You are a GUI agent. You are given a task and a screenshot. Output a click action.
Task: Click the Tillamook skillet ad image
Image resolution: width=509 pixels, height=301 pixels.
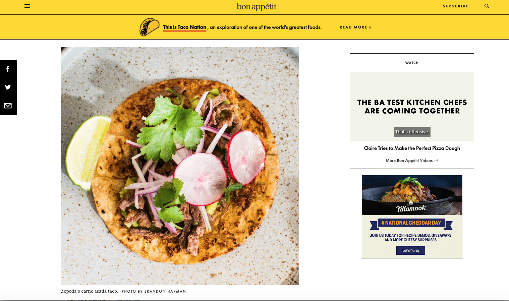pos(412,195)
